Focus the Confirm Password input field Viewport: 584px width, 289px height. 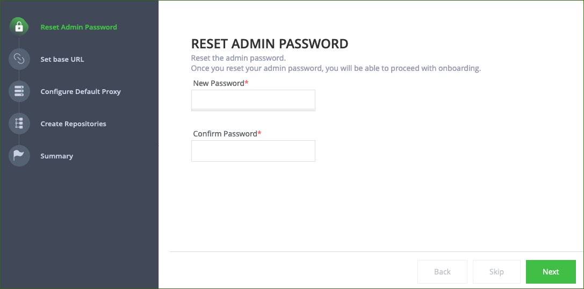coord(253,151)
